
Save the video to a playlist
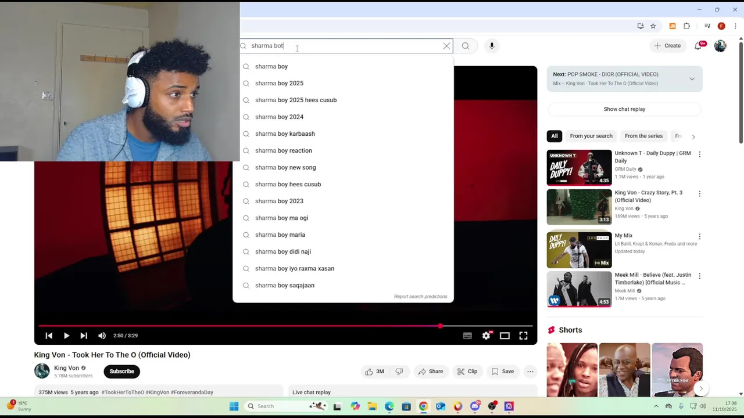[503, 372]
